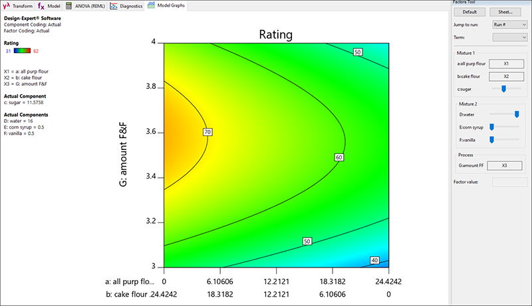Viewport: 532px width, 306px height.
Task: Open the Term dropdown list
Action: (510, 37)
